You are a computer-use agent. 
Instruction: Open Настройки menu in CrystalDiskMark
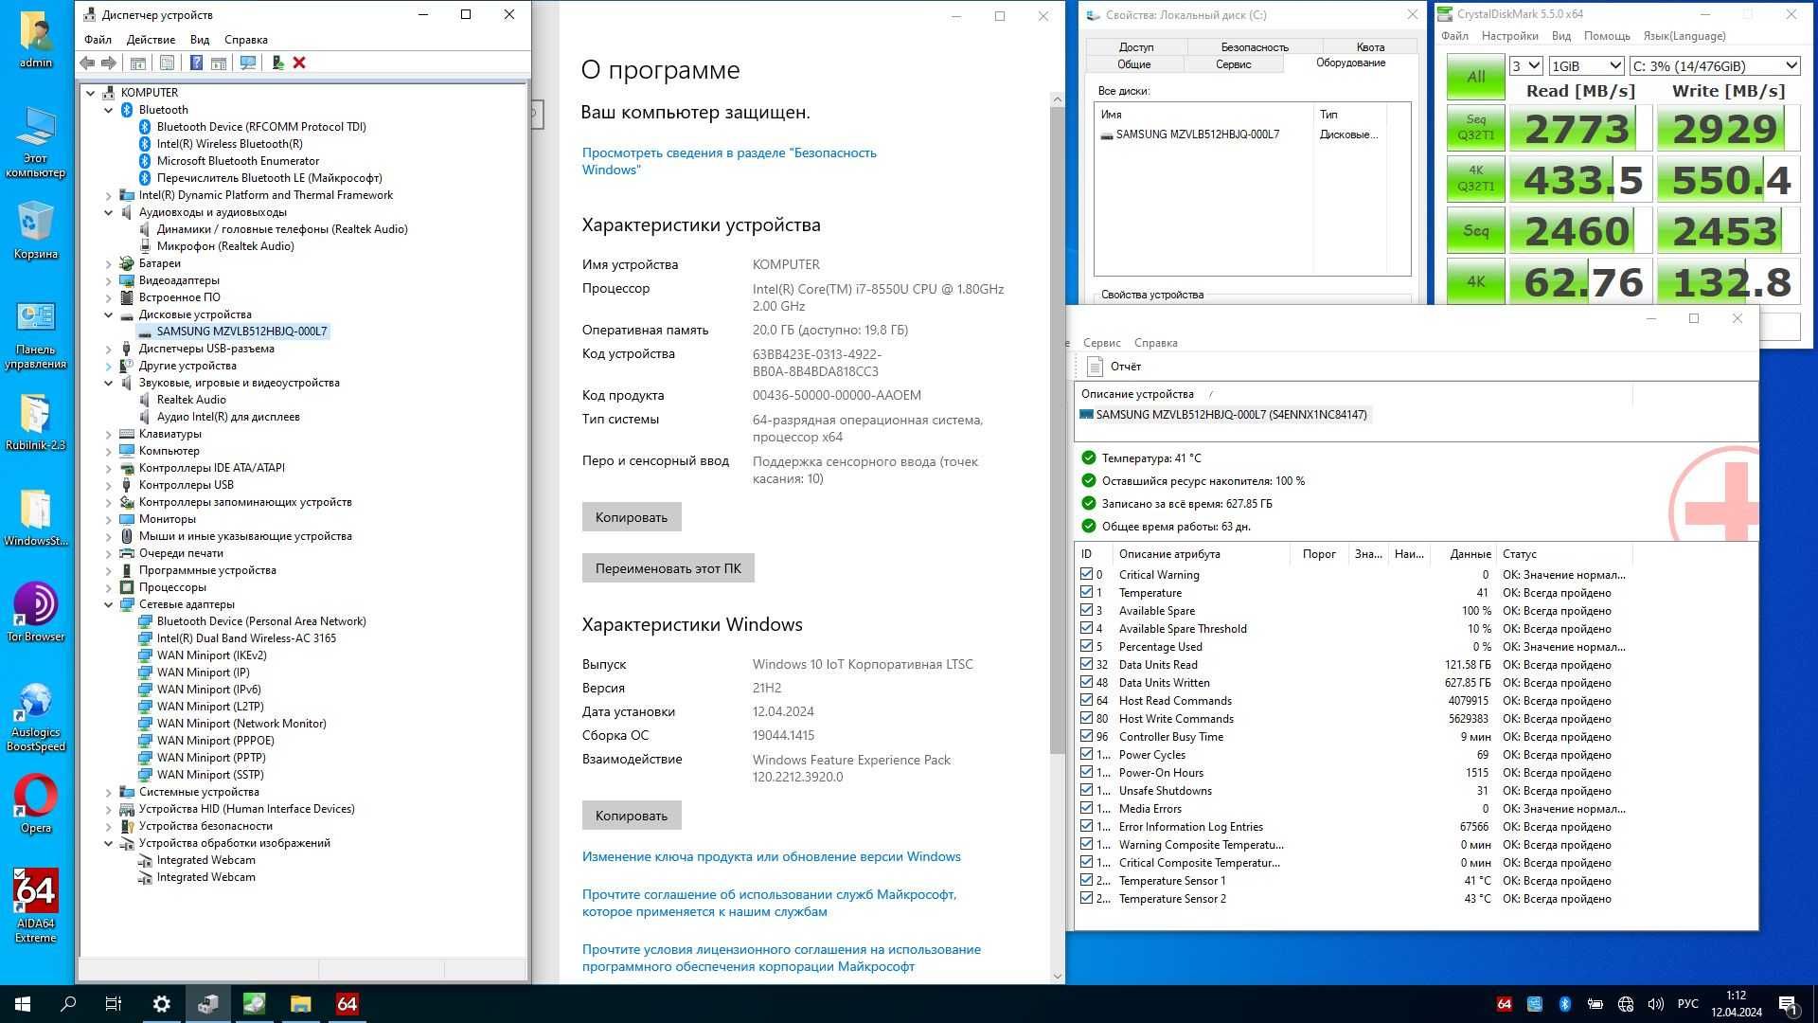(x=1509, y=36)
